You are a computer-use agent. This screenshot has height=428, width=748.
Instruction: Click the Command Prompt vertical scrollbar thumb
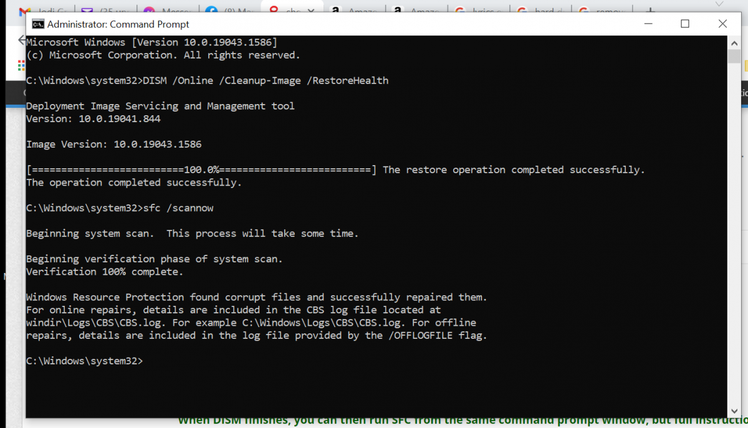(x=734, y=57)
